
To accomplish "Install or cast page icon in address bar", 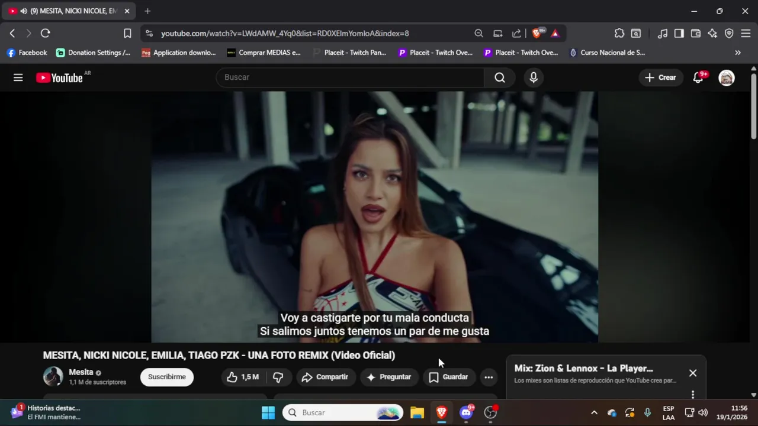I will 498,33.
